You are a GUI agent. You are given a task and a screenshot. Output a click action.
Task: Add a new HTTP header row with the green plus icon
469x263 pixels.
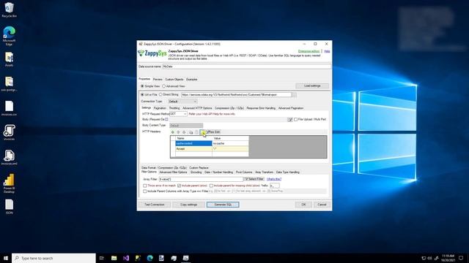click(173, 132)
